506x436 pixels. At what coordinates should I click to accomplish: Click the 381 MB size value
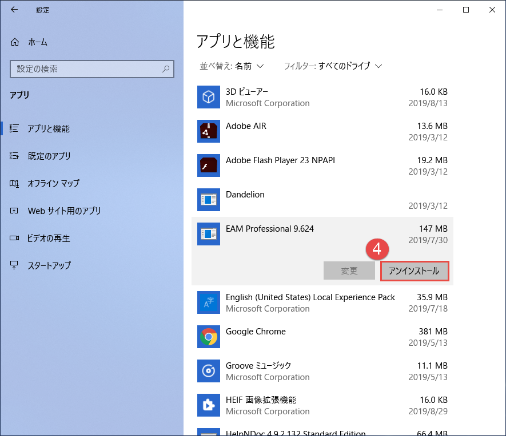pos(433,332)
